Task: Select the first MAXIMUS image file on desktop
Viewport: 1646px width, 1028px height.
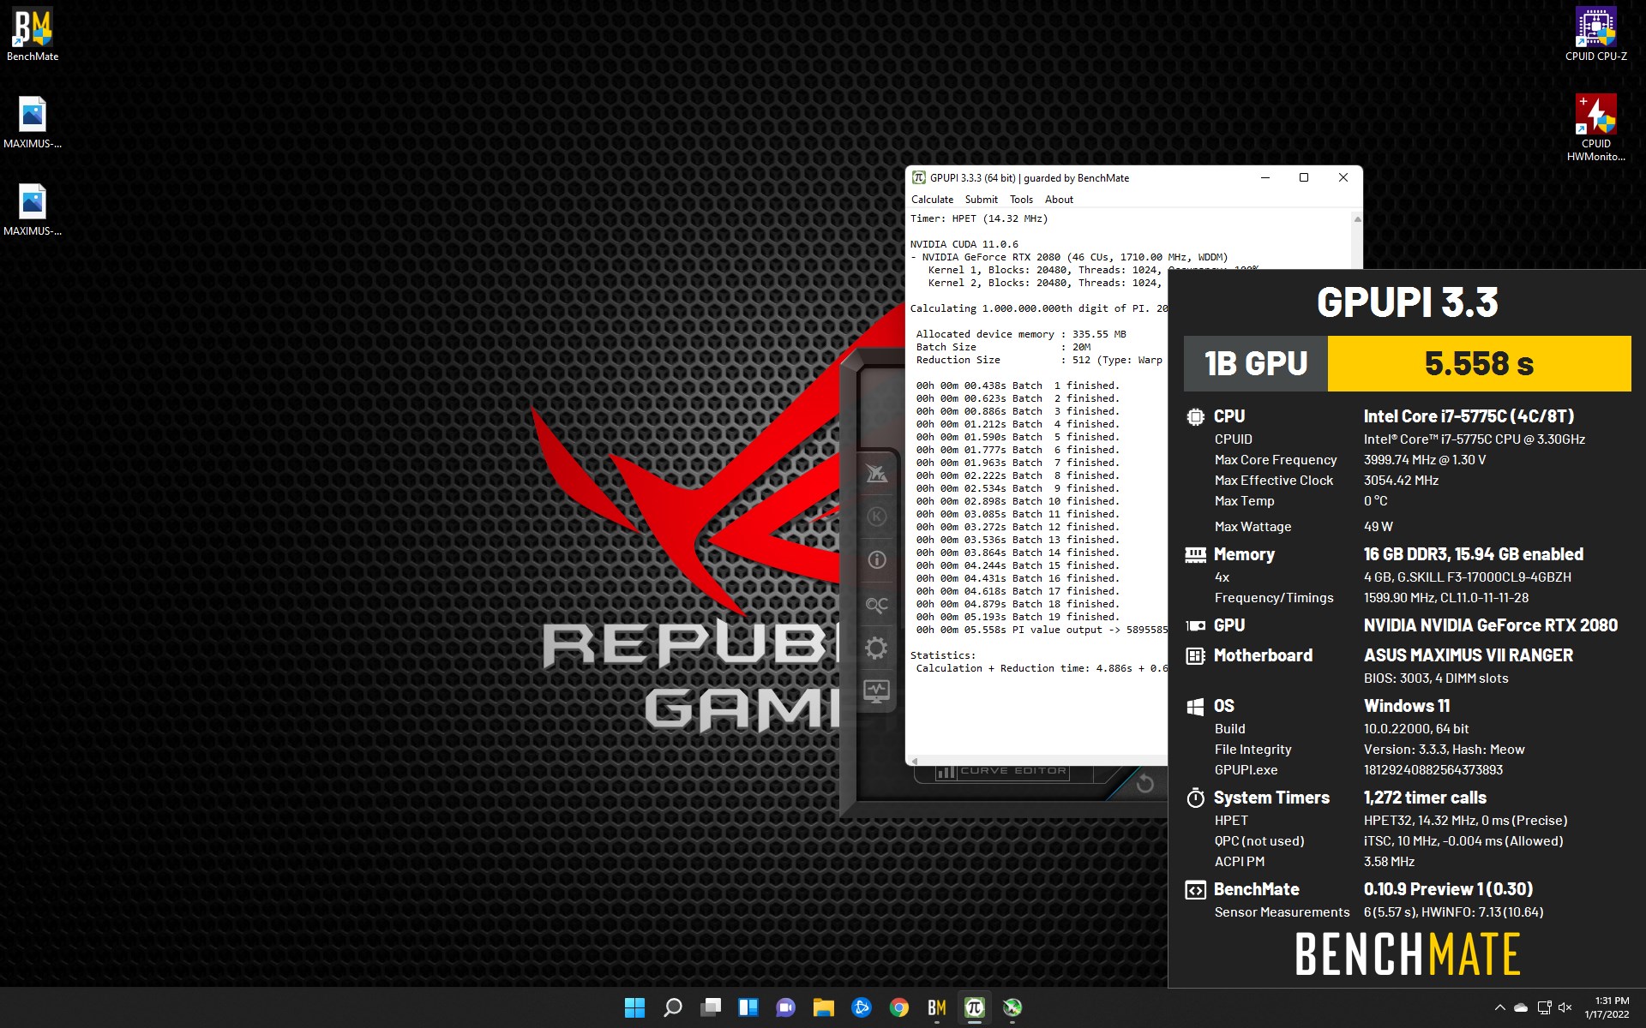Action: 33,123
